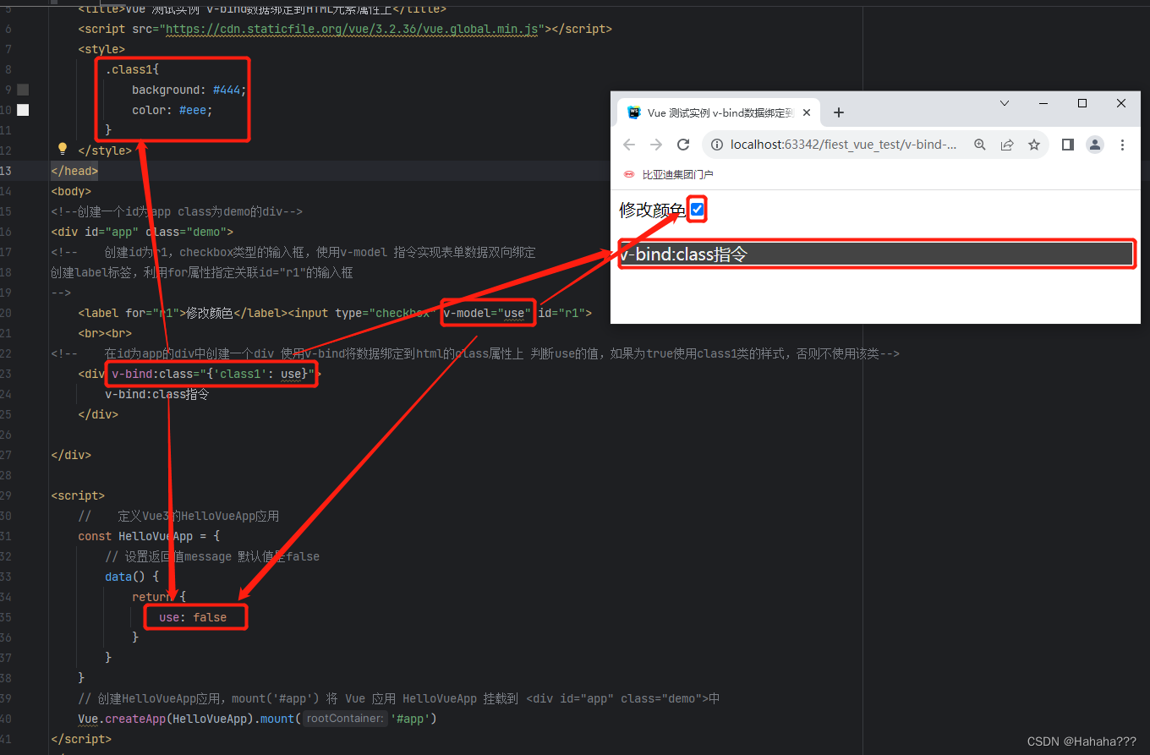Click the background: #444; declaration

(189, 90)
